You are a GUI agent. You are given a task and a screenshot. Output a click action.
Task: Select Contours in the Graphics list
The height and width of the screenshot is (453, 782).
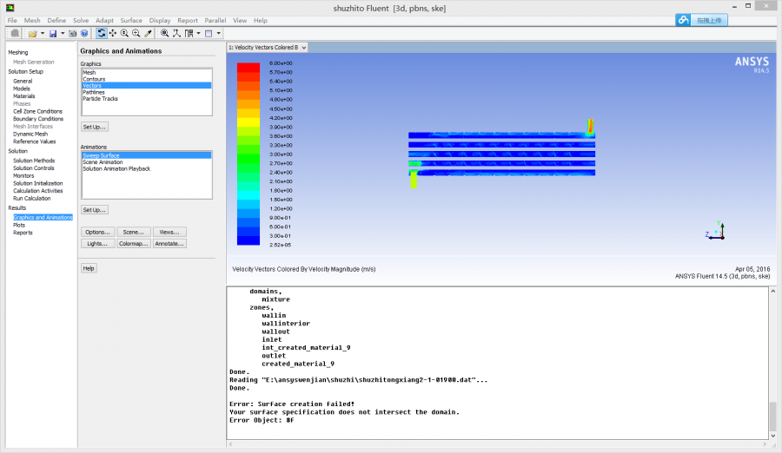click(x=94, y=79)
